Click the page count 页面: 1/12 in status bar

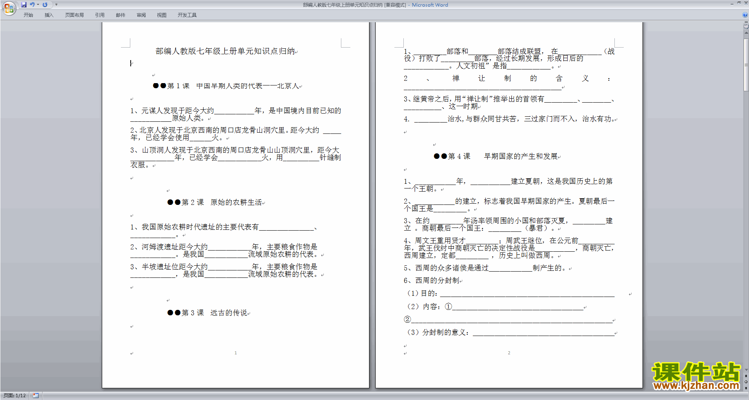coord(14,396)
